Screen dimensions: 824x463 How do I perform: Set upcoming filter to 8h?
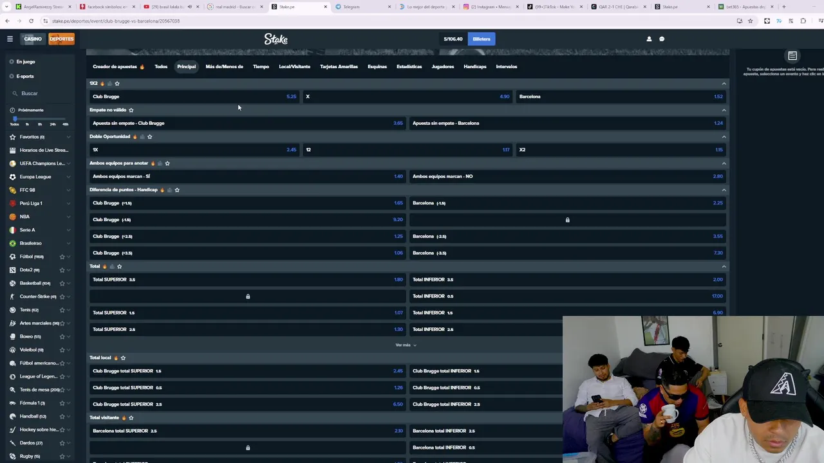pyautogui.click(x=39, y=124)
